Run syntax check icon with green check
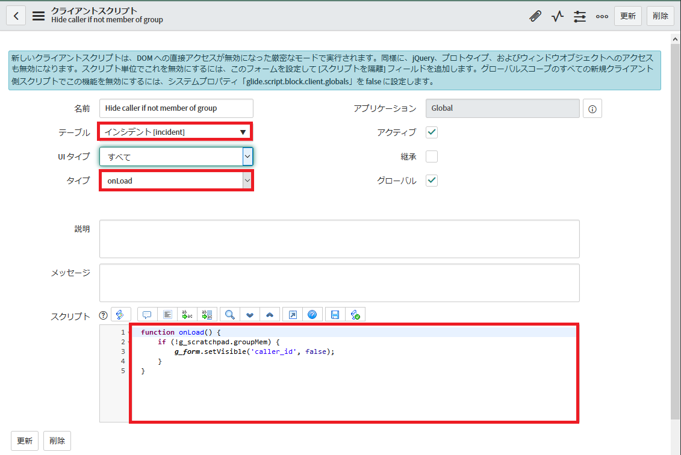681x455 pixels. click(x=355, y=314)
